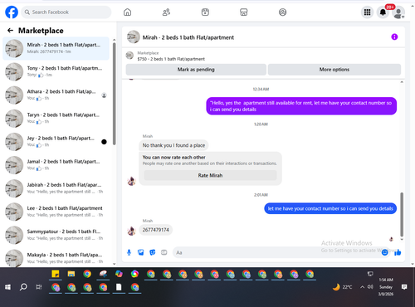Open the Windows Start menu
The height and width of the screenshot is (307, 415).
[x=7, y=287]
